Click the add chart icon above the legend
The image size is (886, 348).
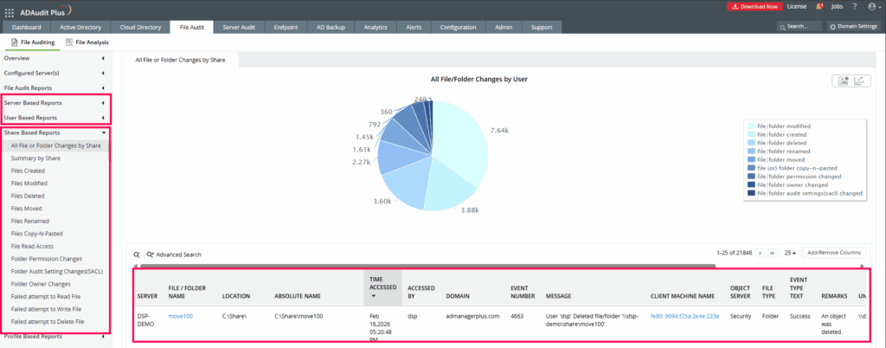pyautogui.click(x=844, y=81)
